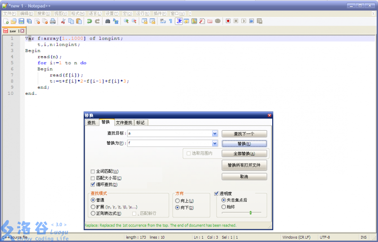Enable the 匹配大小写 checkbox

coord(93,178)
